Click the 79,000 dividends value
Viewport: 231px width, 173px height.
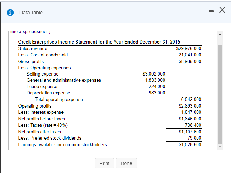tap(194, 138)
